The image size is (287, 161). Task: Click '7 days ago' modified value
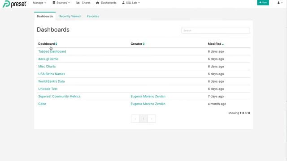216,97
